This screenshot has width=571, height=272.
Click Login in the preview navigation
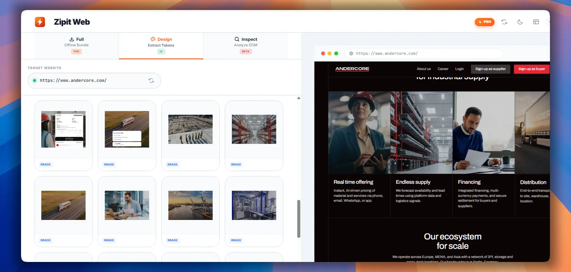[459, 69]
